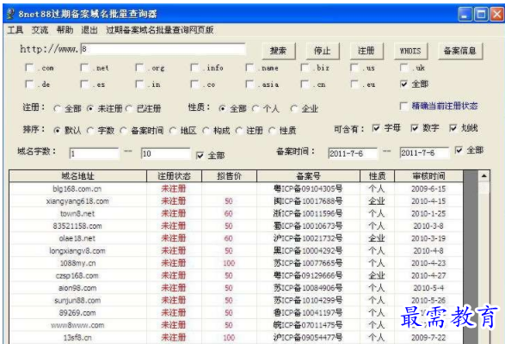Image resolution: width=505 pixels, height=344 pixels.
Task: Click the 域名字数 maximum field showing 10
Action: coord(165,154)
